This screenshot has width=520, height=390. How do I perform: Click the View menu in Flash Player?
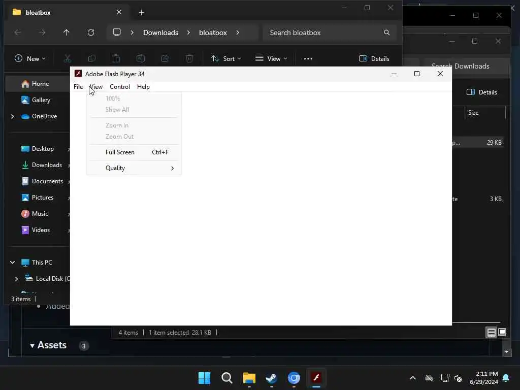[x=96, y=87]
